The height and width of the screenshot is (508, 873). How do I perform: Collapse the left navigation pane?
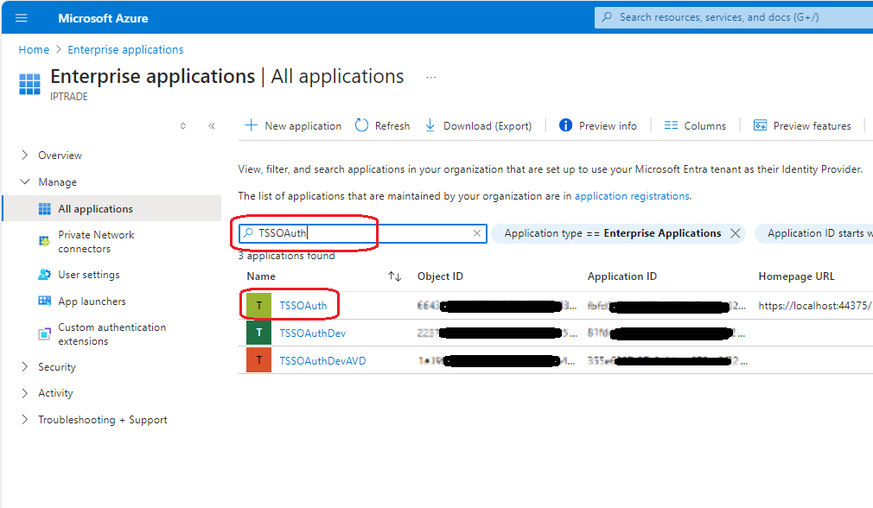pos(212,126)
